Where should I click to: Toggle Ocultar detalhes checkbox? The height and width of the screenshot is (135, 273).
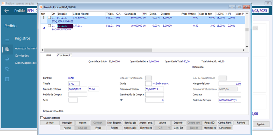coord(42,118)
